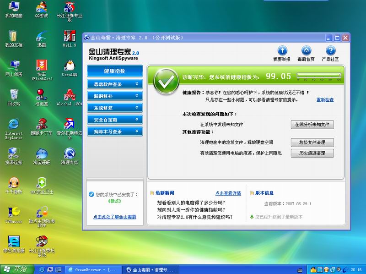Select 泡泡堂 desktop icon

pyautogui.click(x=42, y=98)
